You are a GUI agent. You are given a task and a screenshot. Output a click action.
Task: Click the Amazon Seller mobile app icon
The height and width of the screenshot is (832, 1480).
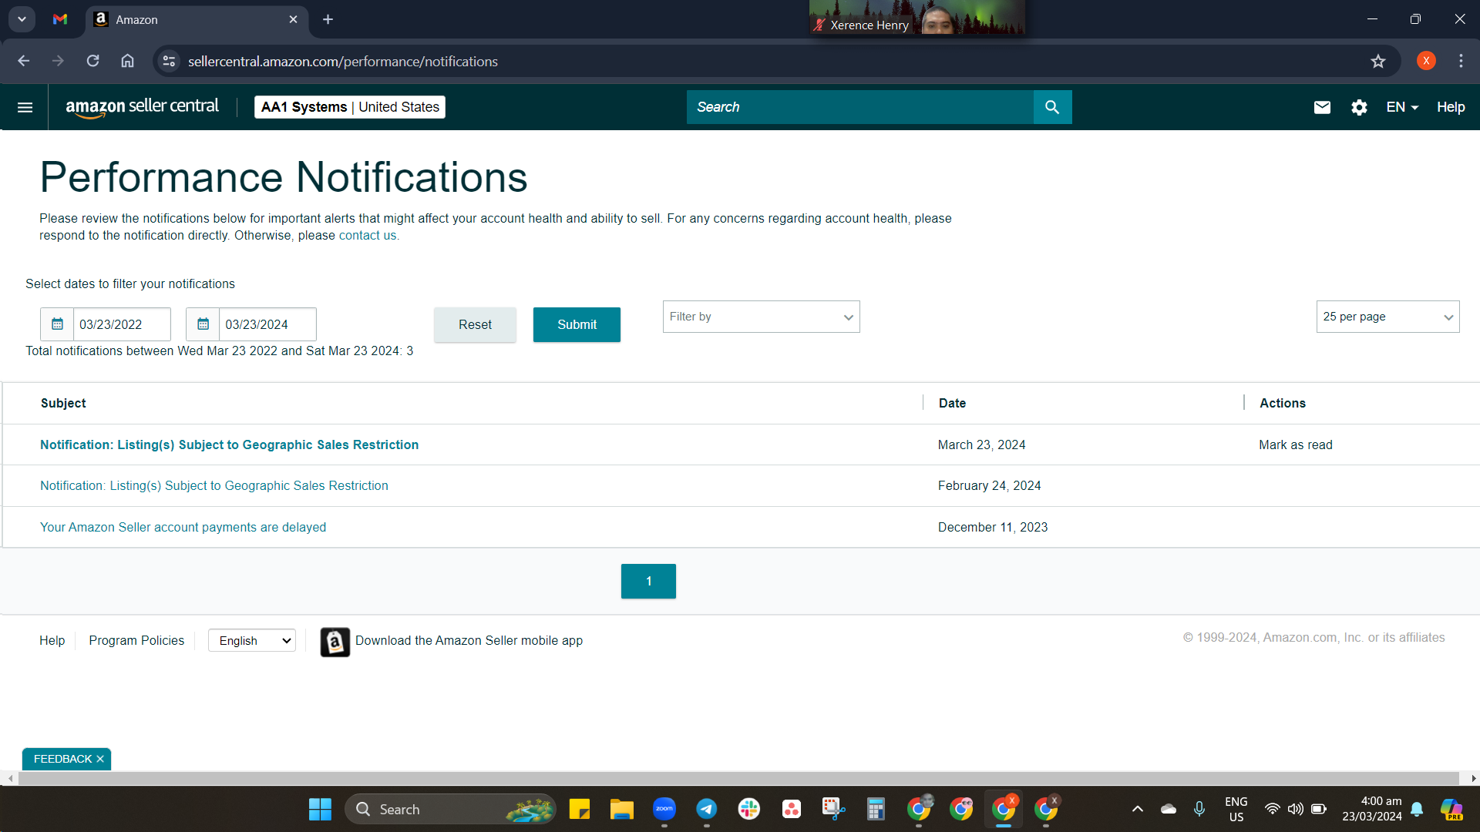[x=335, y=642]
